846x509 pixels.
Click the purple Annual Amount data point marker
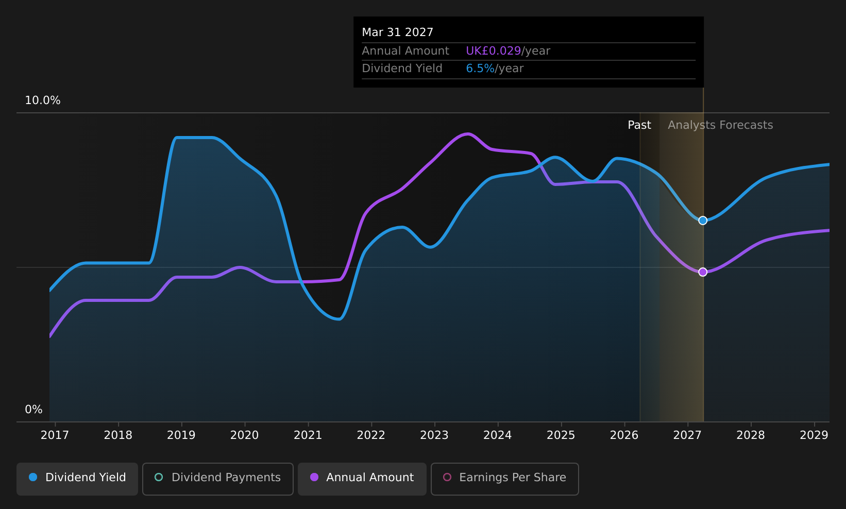[703, 272]
